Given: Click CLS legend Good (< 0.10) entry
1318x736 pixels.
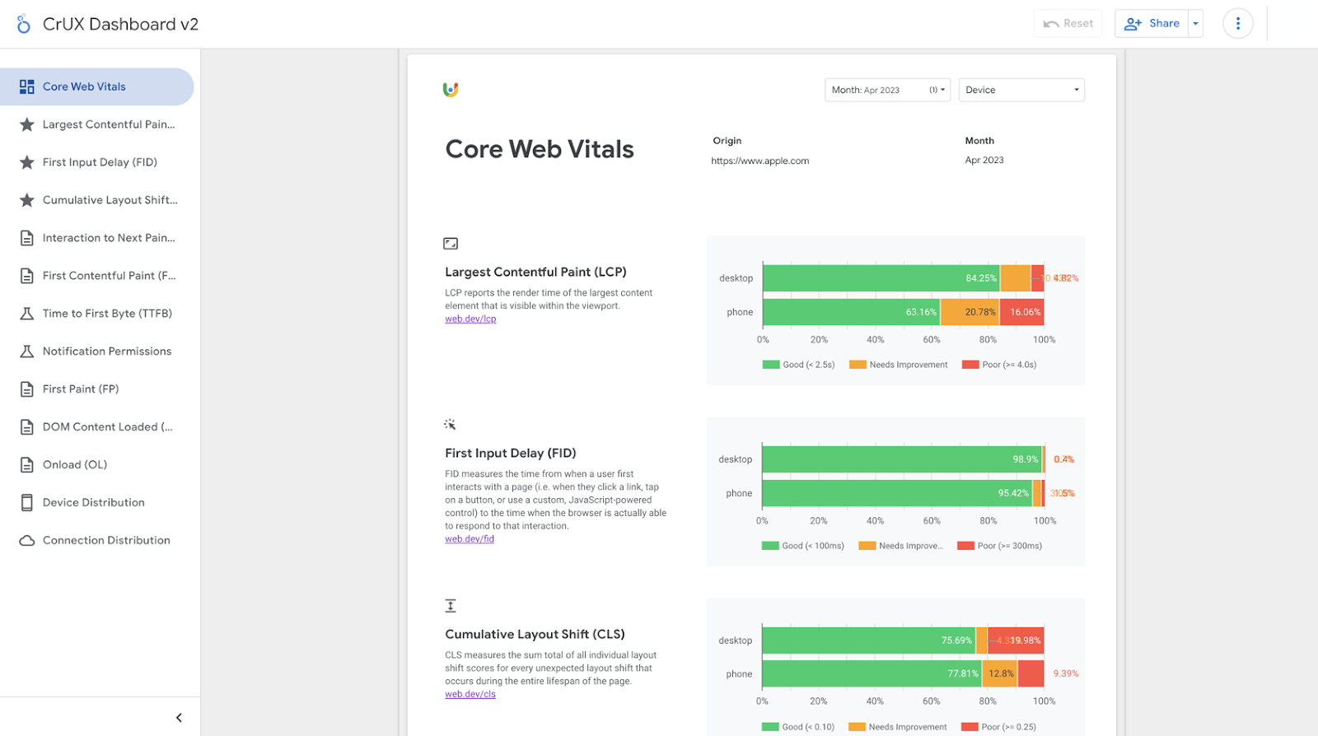Looking at the screenshot, I should coord(798,727).
